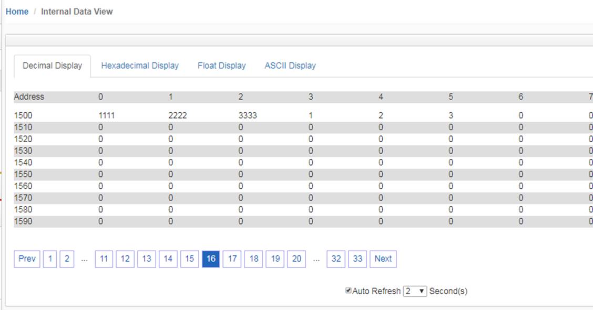Select the Decimal Display tab
Viewport: 593px width, 310px height.
52,66
